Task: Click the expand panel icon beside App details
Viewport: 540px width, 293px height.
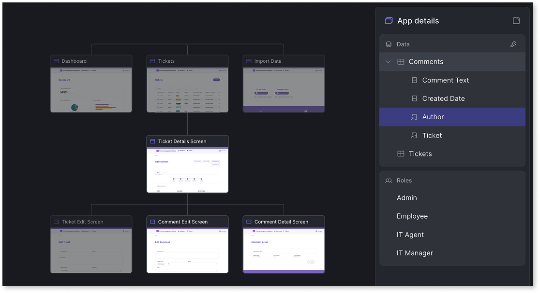Action: (x=516, y=21)
